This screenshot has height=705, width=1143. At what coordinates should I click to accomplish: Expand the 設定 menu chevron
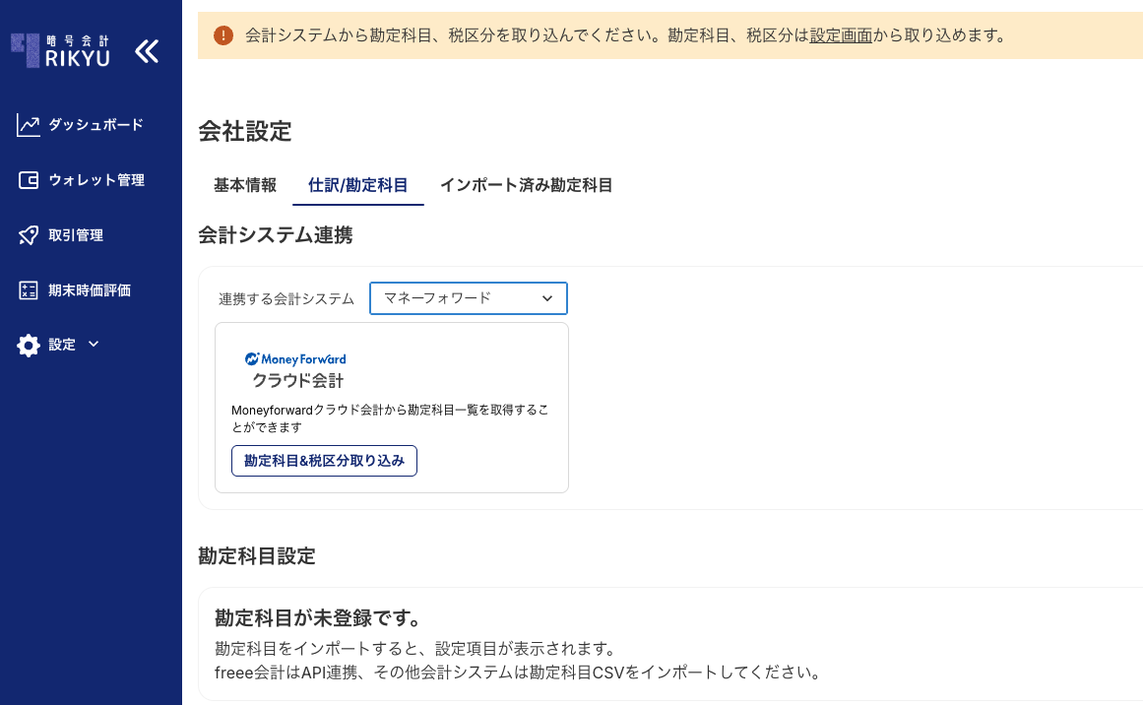[94, 345]
